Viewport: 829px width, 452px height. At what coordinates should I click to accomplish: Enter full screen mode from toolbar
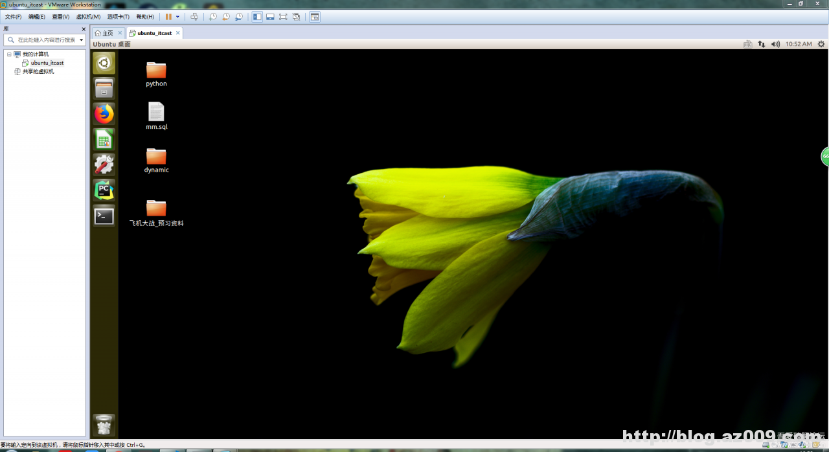(x=283, y=17)
